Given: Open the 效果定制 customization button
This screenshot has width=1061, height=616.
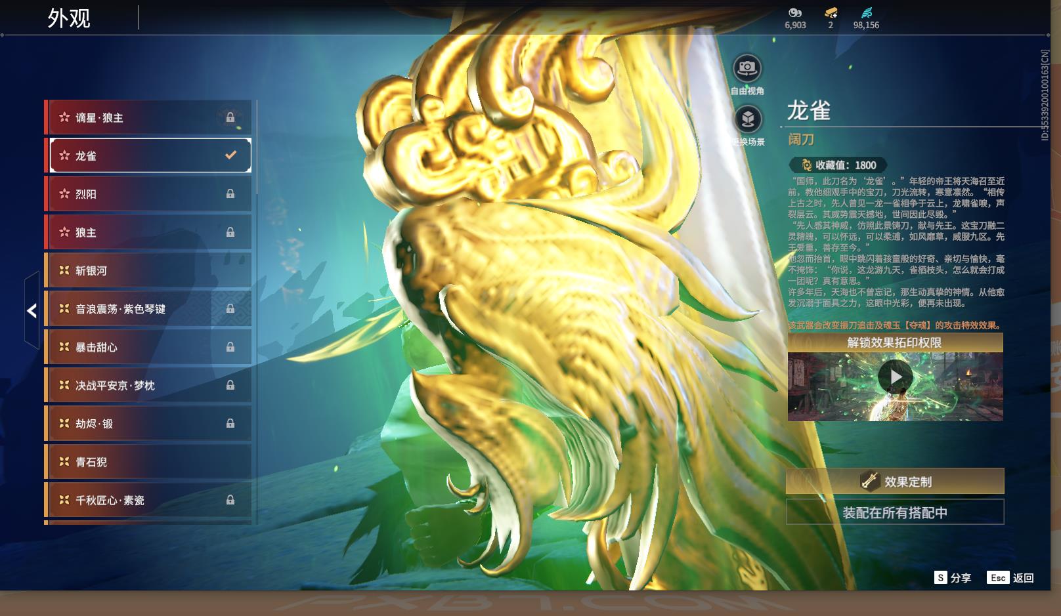Looking at the screenshot, I should point(895,482).
